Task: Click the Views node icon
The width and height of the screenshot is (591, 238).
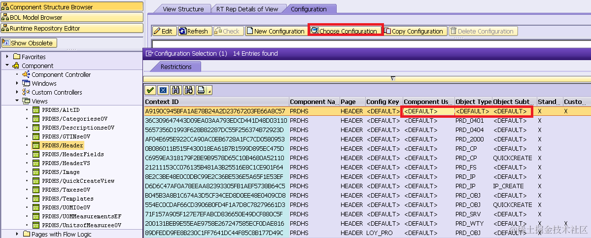Action: tap(26, 101)
